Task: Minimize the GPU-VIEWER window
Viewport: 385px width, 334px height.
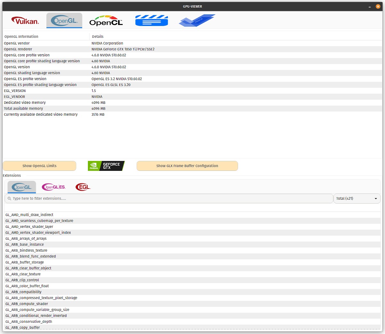Action: click(x=370, y=6)
